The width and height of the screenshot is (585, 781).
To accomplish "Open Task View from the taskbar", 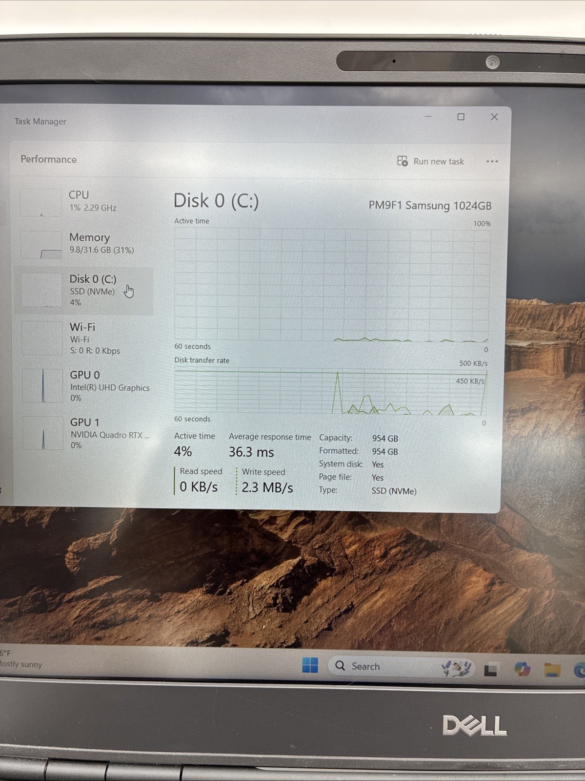I will pyautogui.click(x=491, y=670).
